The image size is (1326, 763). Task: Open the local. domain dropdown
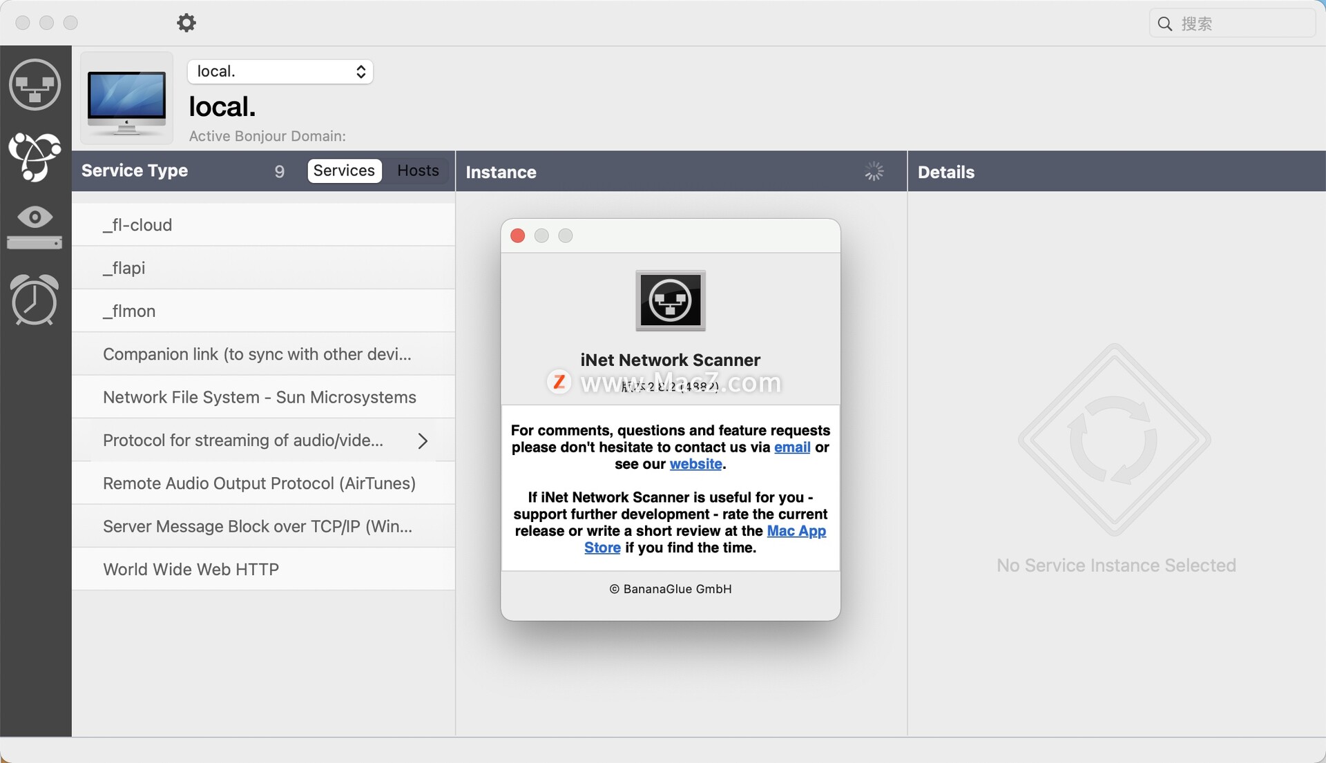pos(280,72)
